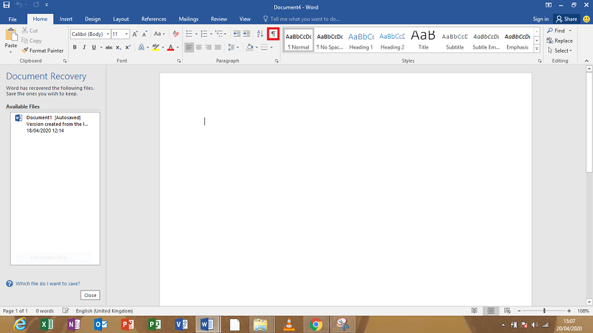Toggle strikethrough formatting
The height and width of the screenshot is (333, 593).
point(109,47)
